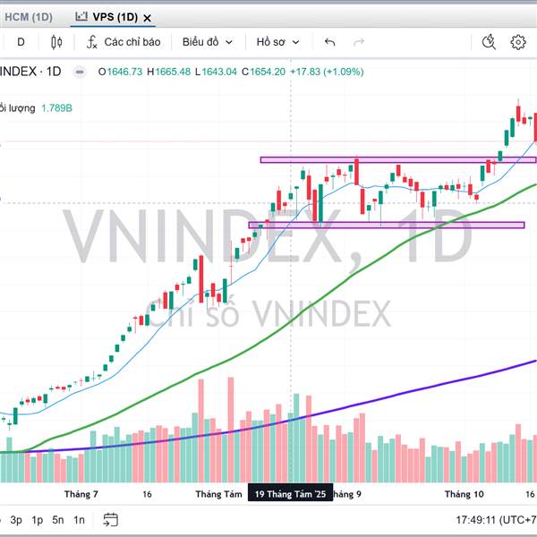Open the go-to-date calendar icon
This screenshot has width=537, height=537.
click(111, 519)
